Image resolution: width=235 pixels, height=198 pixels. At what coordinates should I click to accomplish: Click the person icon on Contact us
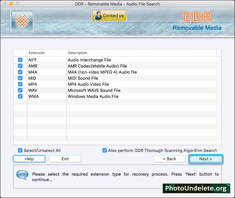(x=98, y=15)
